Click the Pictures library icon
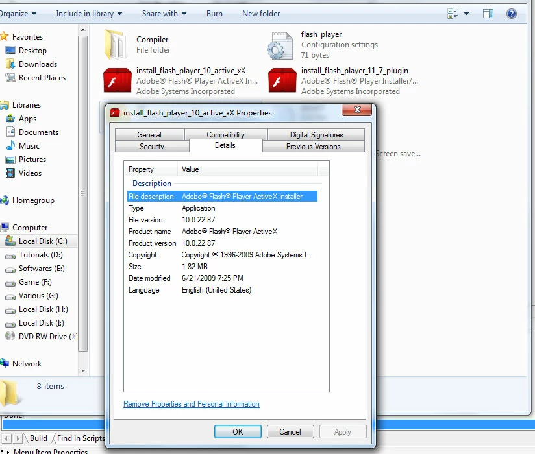The height and width of the screenshot is (454, 535). (x=10, y=159)
